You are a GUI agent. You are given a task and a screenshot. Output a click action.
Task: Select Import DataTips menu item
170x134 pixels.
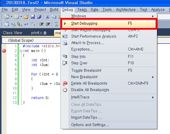(109, 118)
